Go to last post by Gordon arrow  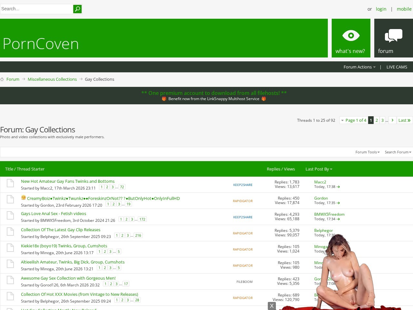pyautogui.click(x=338, y=203)
